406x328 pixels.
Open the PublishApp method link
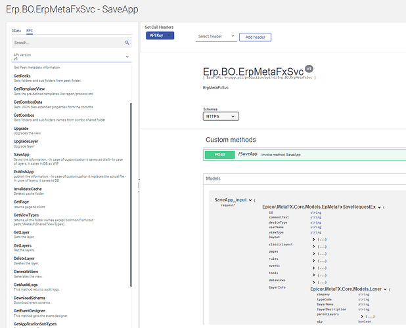point(24,172)
